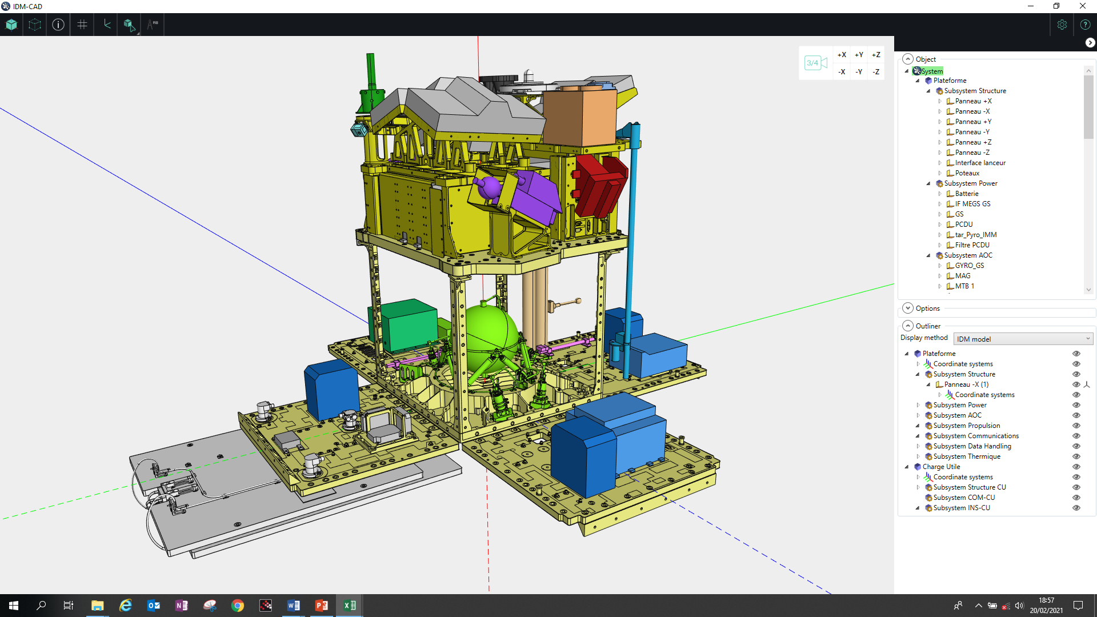Screen dimensions: 1097x617
Task: Toggle the grid display icon
Action: coord(82,25)
